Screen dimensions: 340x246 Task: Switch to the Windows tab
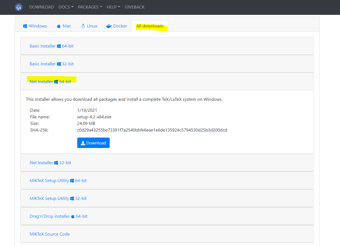pyautogui.click(x=35, y=26)
